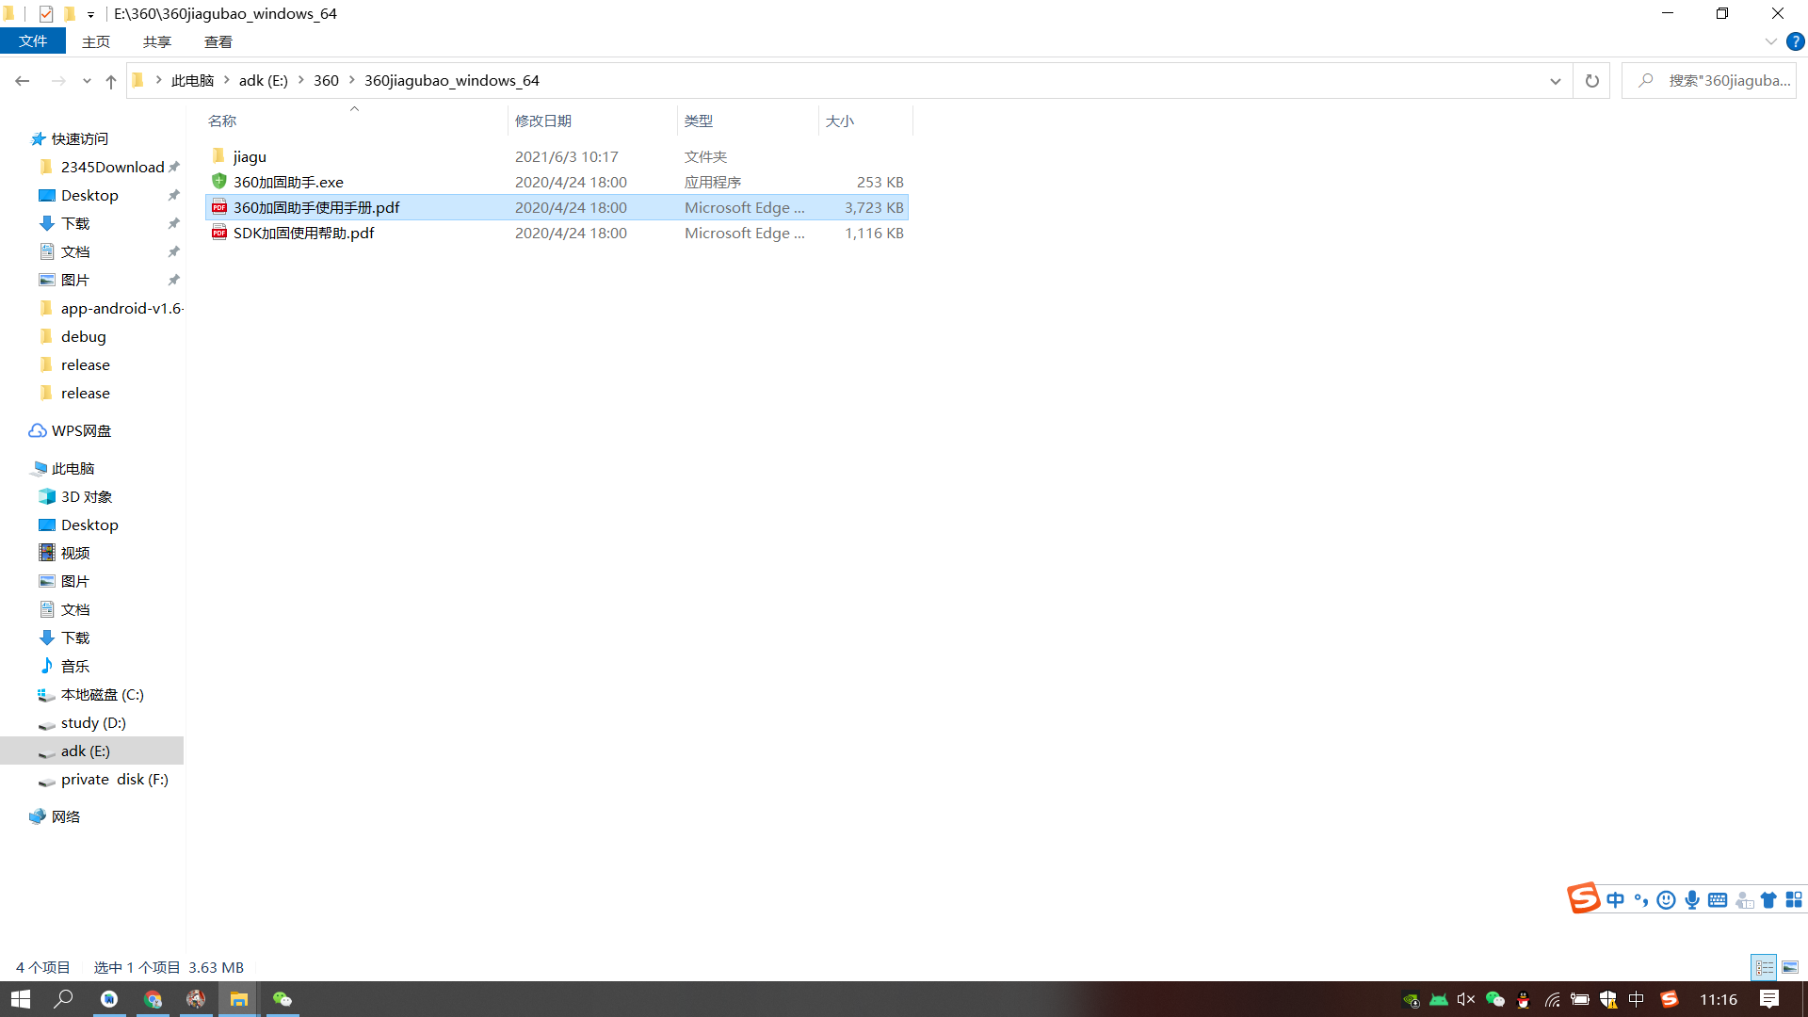Image resolution: width=1808 pixels, height=1017 pixels.
Task: Expand the ribbon with the chevron
Action: click(1770, 41)
